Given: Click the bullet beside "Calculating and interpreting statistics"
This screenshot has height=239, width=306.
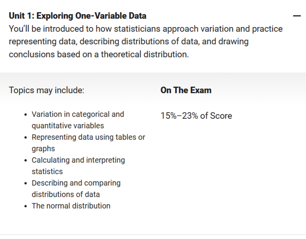Looking at the screenshot, I should 26,160.
